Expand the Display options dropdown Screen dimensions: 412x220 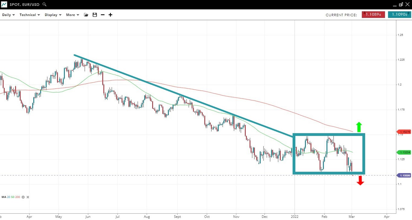click(x=53, y=15)
